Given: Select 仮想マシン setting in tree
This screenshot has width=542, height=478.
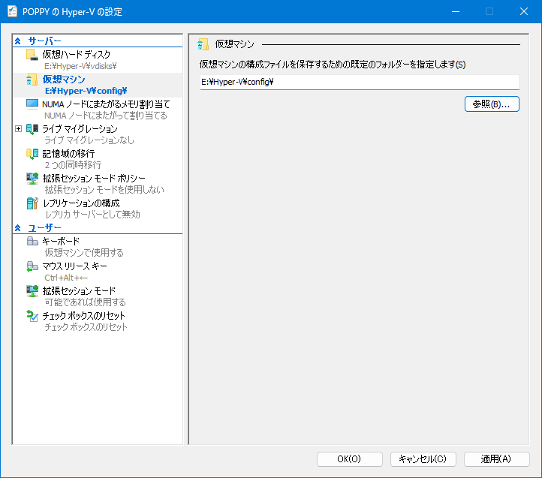Looking at the screenshot, I should (64, 80).
